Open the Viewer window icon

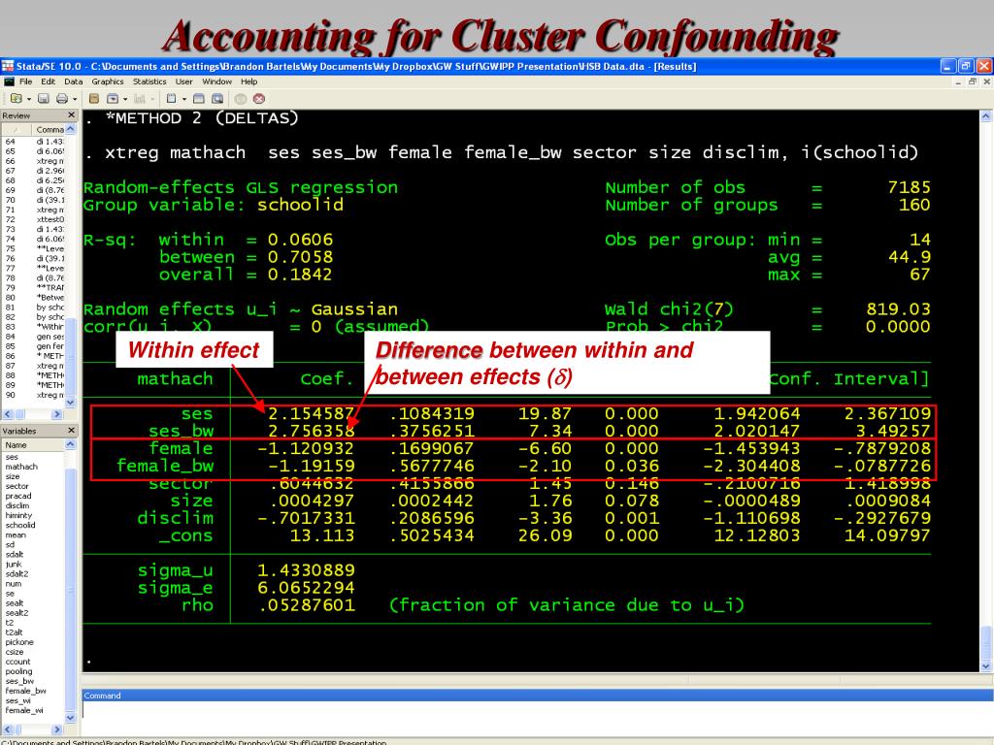click(x=113, y=99)
